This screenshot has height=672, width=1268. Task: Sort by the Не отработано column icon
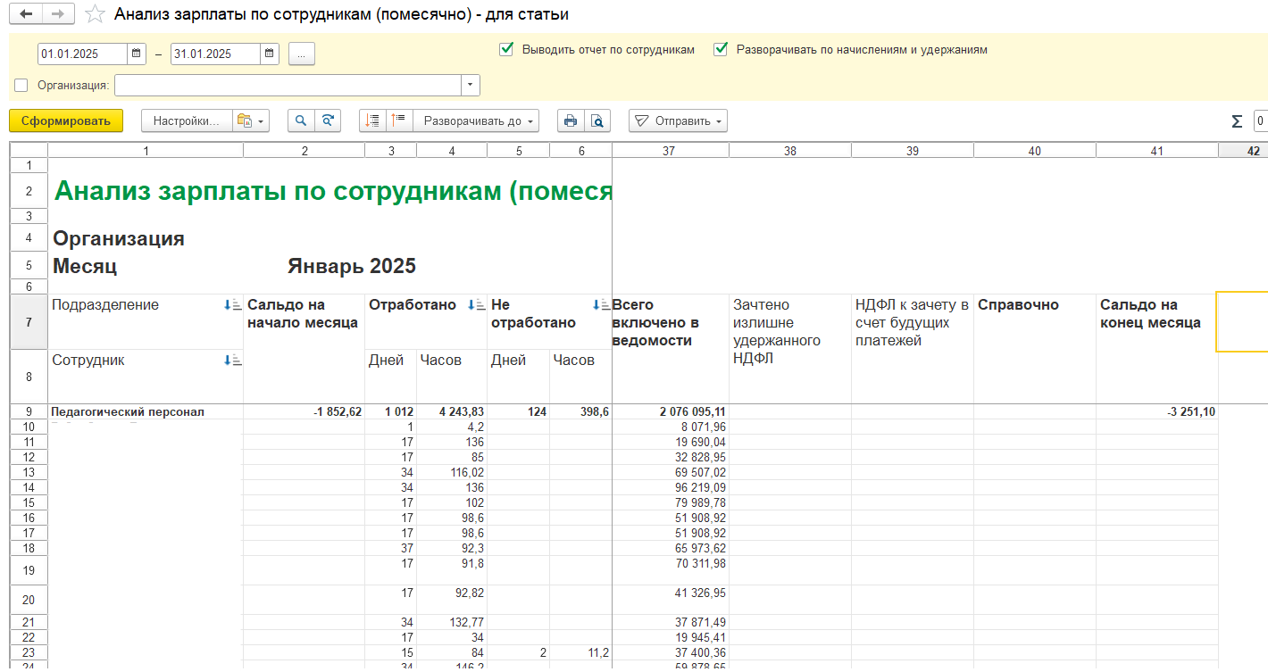(601, 305)
